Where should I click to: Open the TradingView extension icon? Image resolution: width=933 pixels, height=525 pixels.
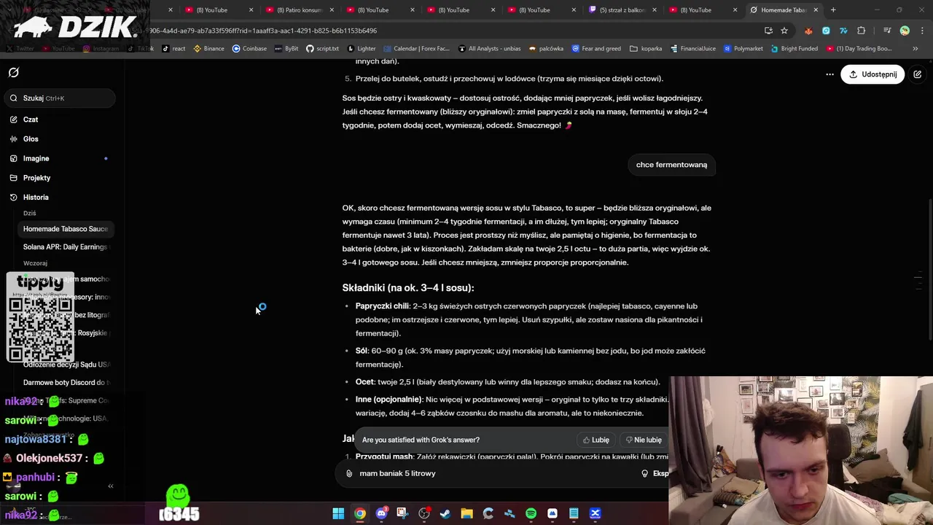[x=843, y=31]
